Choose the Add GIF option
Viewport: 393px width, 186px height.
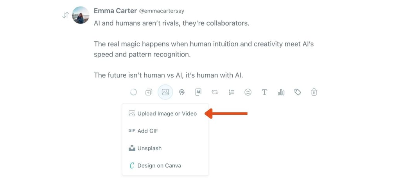click(x=147, y=131)
